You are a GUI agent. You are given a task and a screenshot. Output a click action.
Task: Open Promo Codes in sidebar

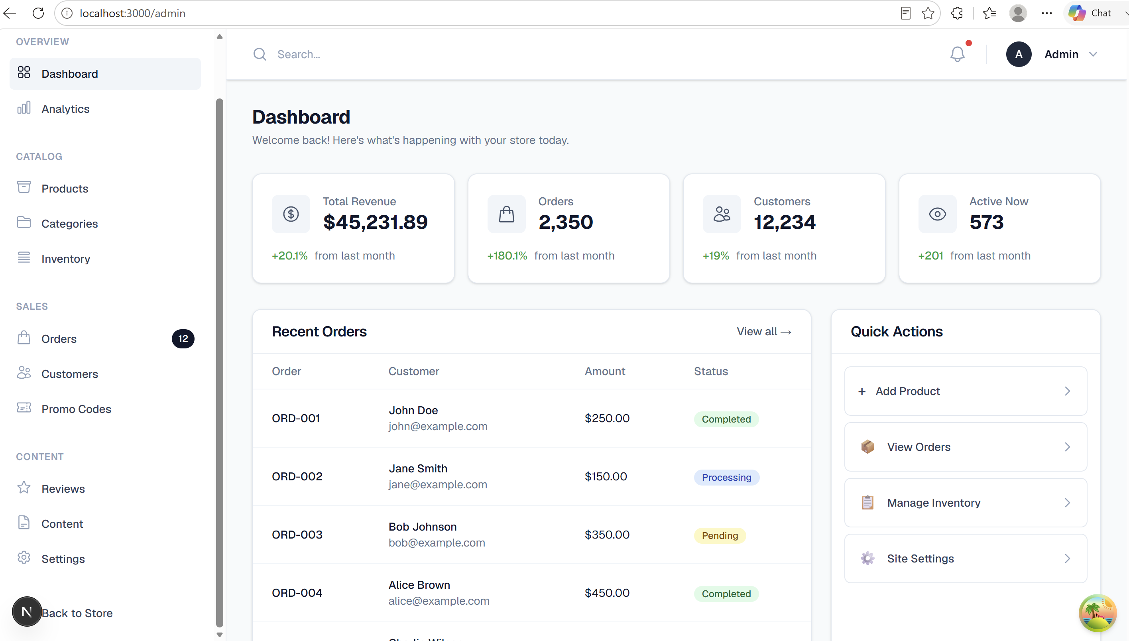coord(105,409)
